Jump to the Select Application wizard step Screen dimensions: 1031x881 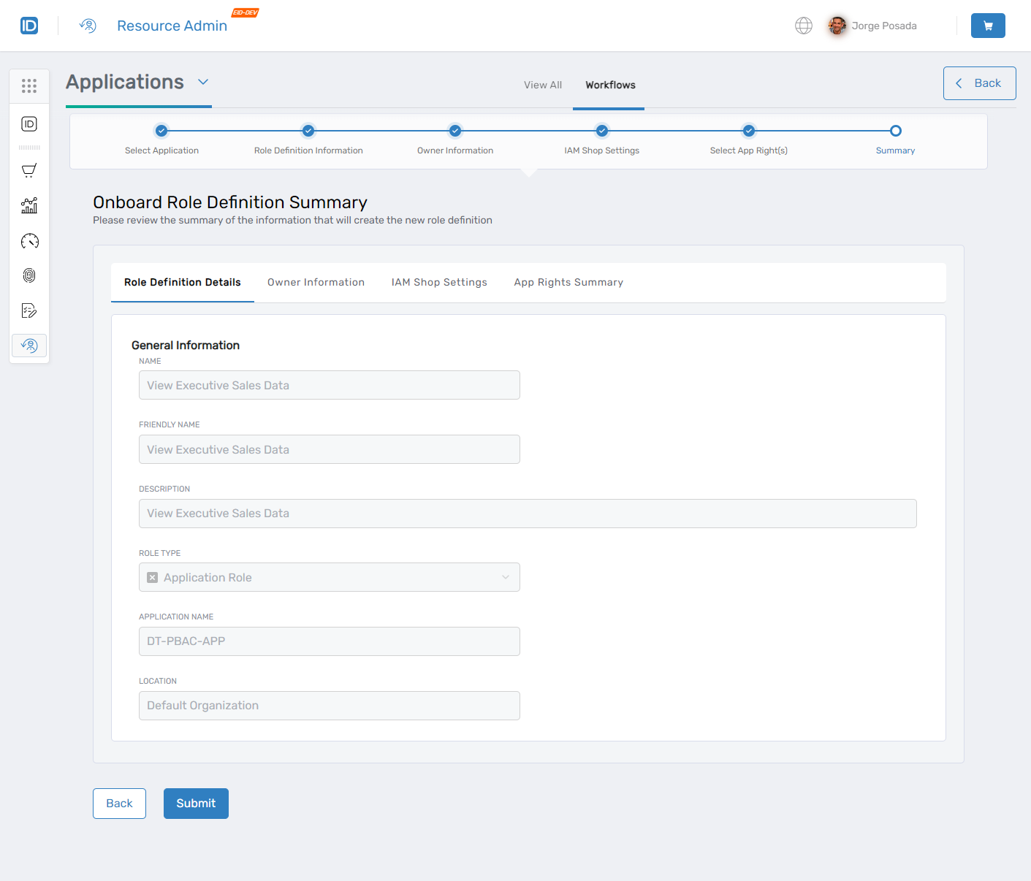161,131
